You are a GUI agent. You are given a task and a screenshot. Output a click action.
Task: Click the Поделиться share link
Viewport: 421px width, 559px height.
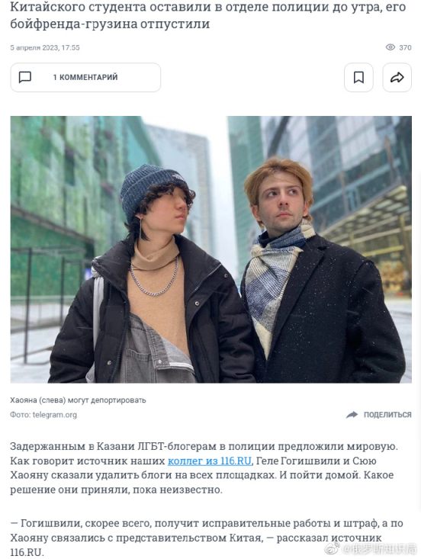387,415
